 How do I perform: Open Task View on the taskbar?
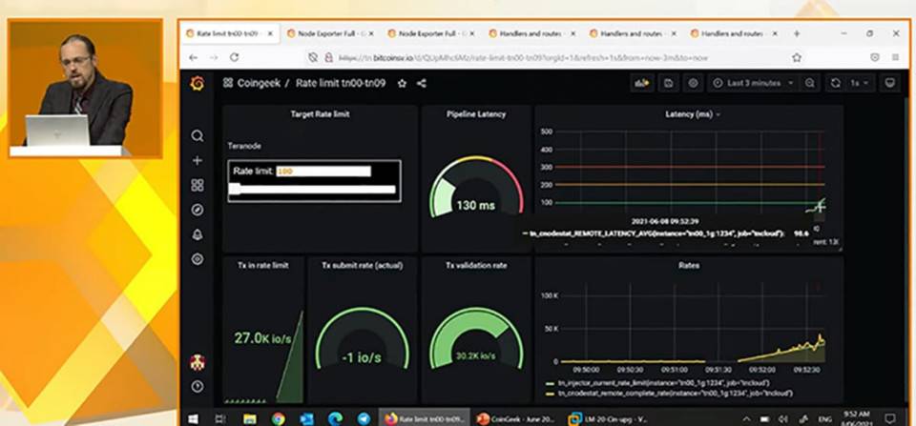pos(220,419)
